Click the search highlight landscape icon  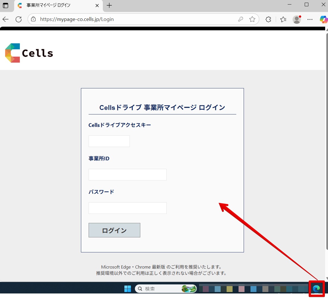pos(189,289)
